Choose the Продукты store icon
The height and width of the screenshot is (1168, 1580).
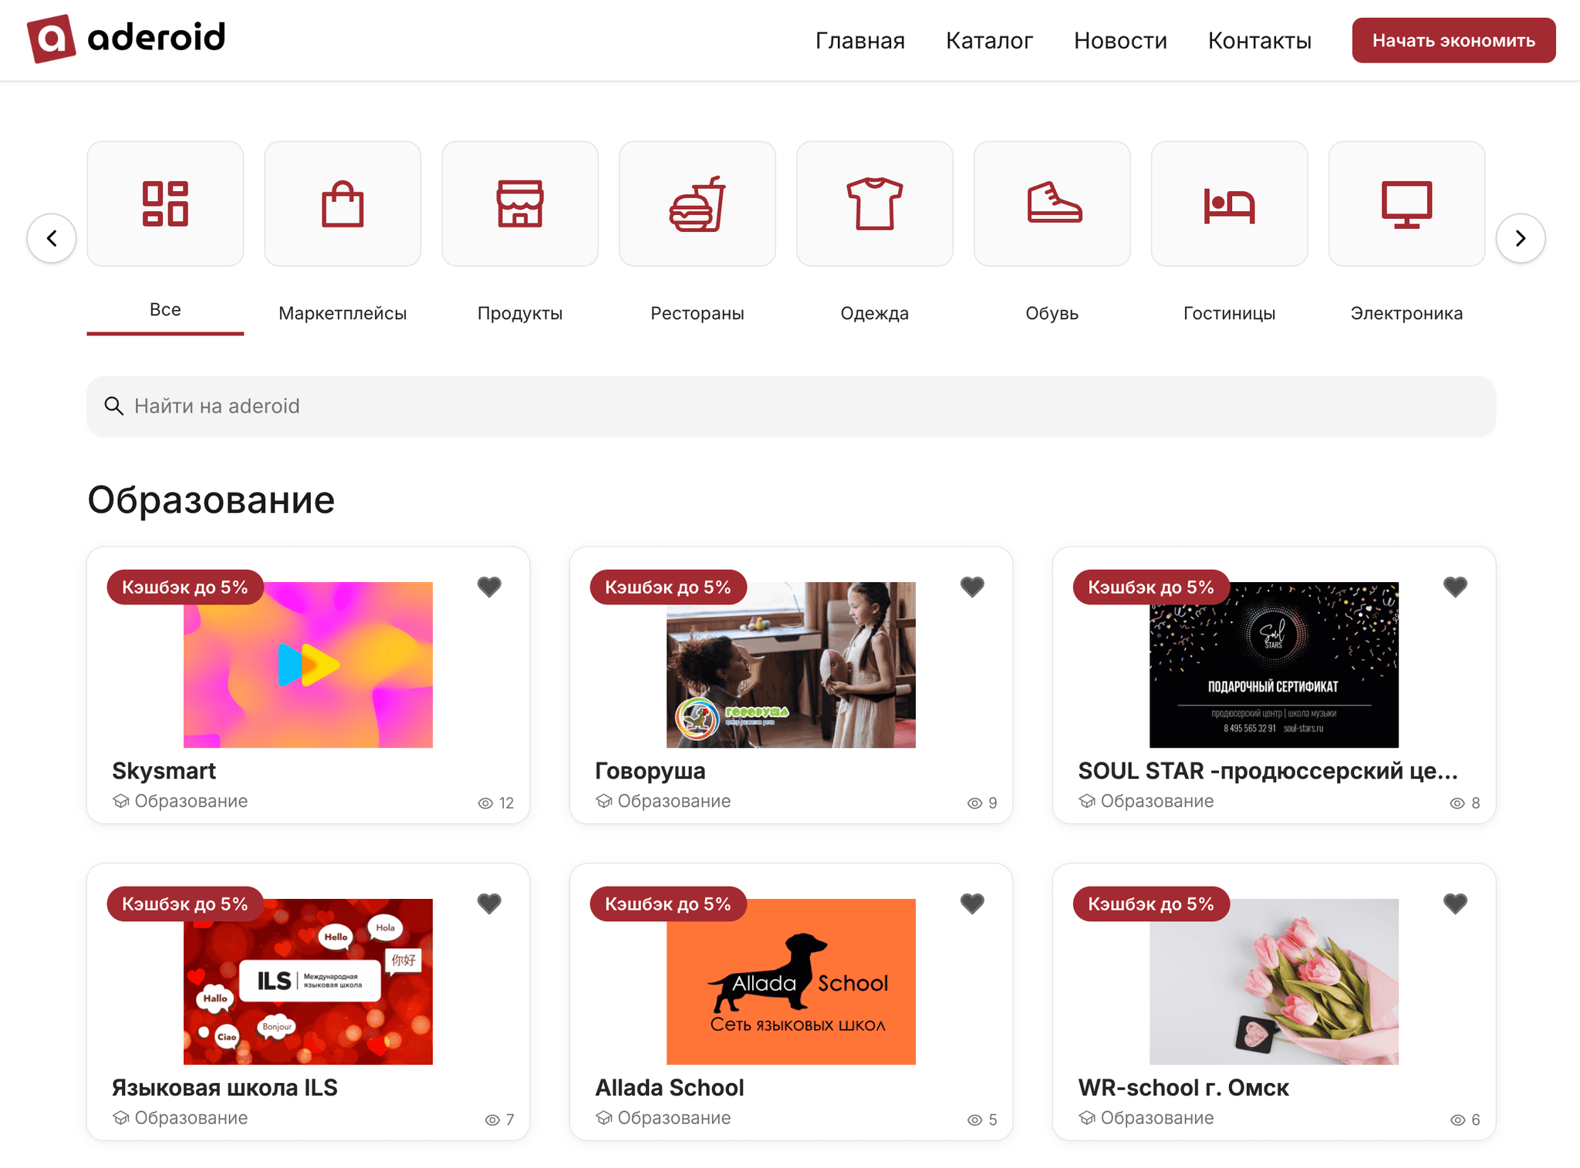tap(520, 204)
